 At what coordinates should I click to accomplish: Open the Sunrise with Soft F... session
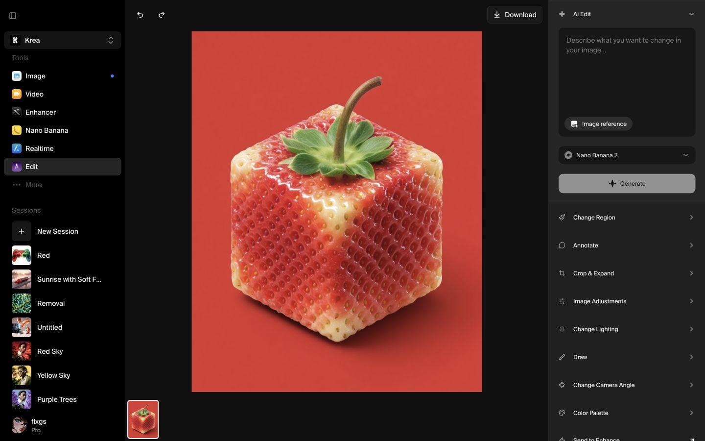pyautogui.click(x=63, y=279)
